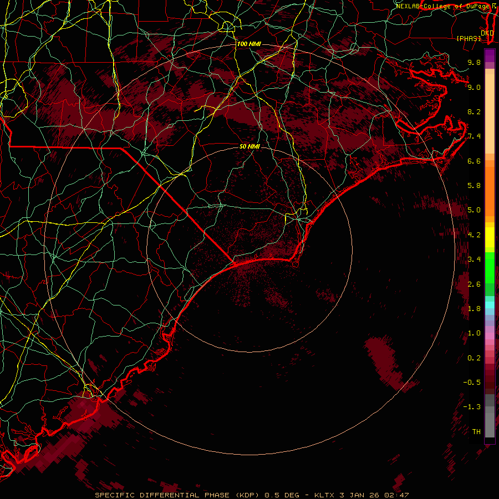Screen dimensions: 499x499
Task: Click the 3.4 legend value
Action: 474,259
